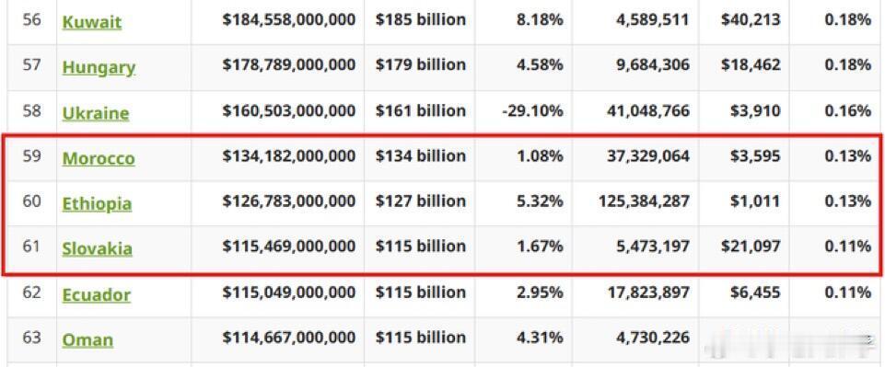Open the Oman country link
This screenshot has height=367, width=885.
click(87, 340)
